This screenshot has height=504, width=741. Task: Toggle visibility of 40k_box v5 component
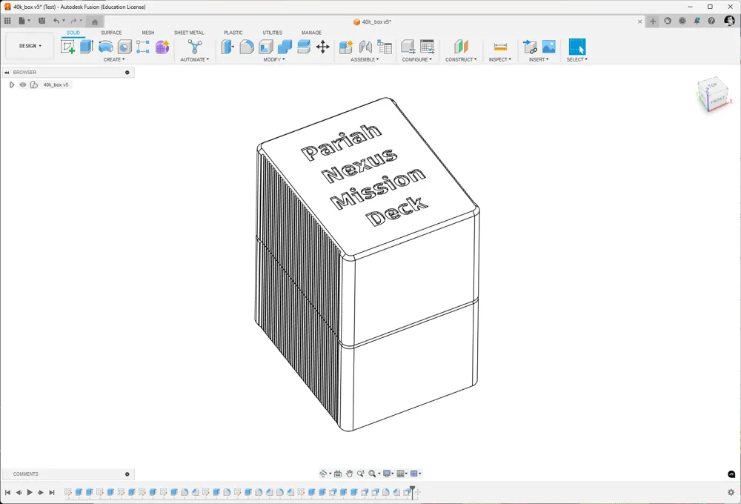(x=22, y=84)
